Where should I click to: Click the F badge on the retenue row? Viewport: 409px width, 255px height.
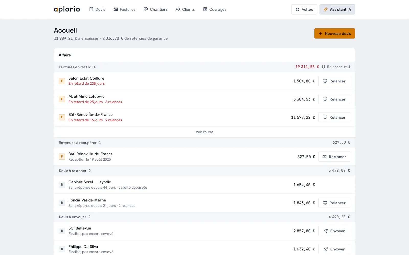[x=62, y=157]
